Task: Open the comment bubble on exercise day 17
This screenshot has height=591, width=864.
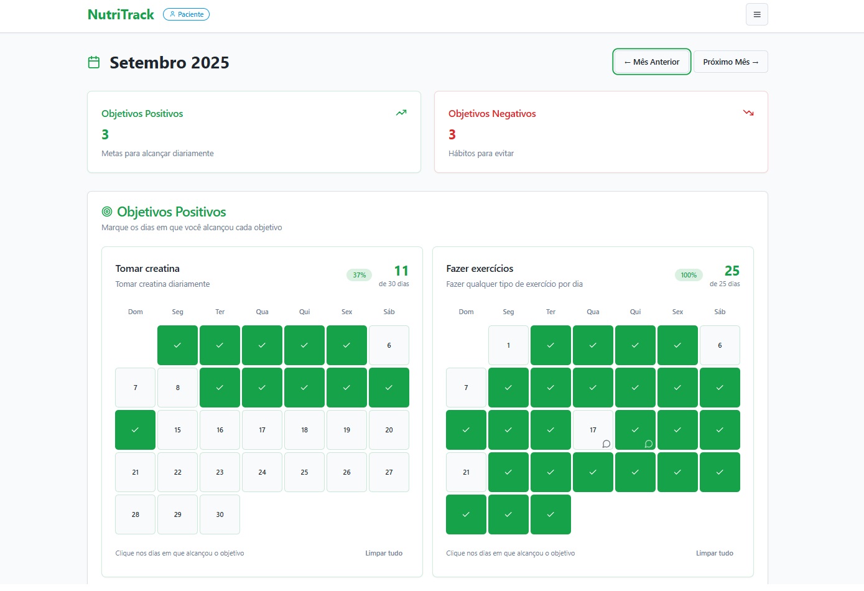Action: pos(606,444)
